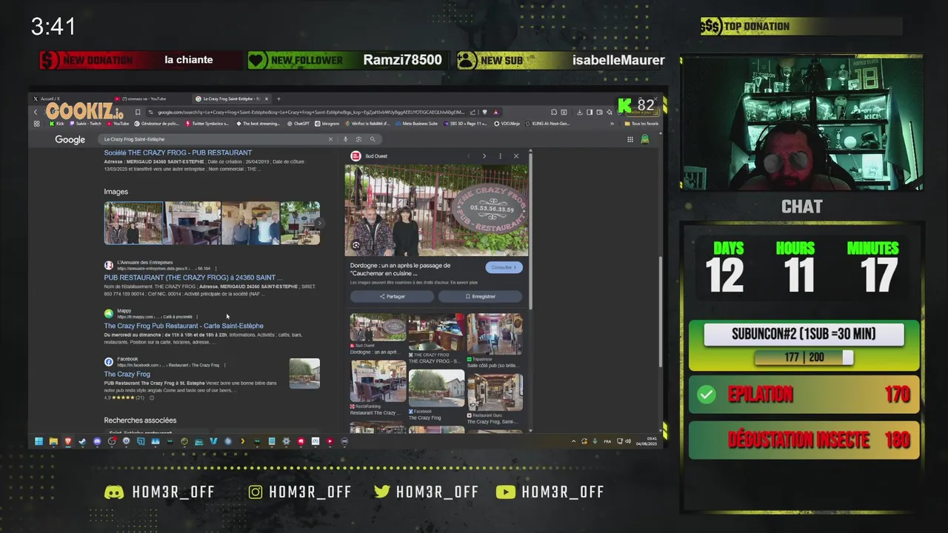
Task: Click the Enregistrer button
Action: coord(480,296)
